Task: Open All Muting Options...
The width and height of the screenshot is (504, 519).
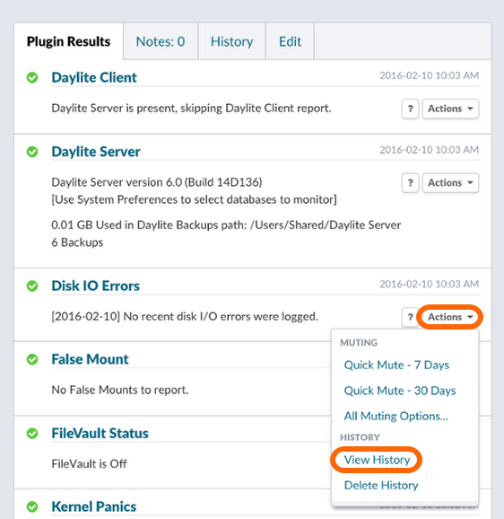Action: coord(395,416)
